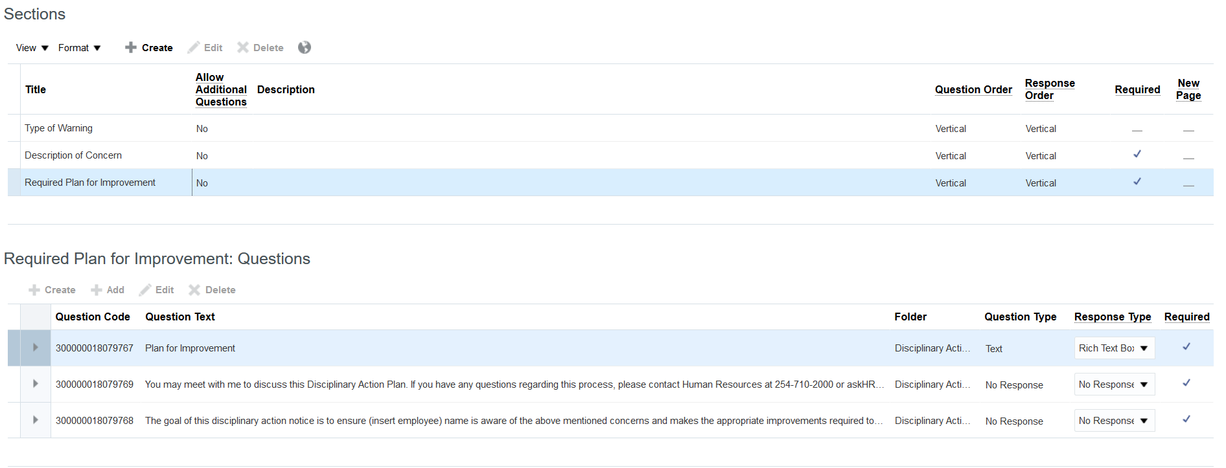Open response type dropdown for question 300000018079768
Image resolution: width=1226 pixels, height=468 pixels.
1115,421
